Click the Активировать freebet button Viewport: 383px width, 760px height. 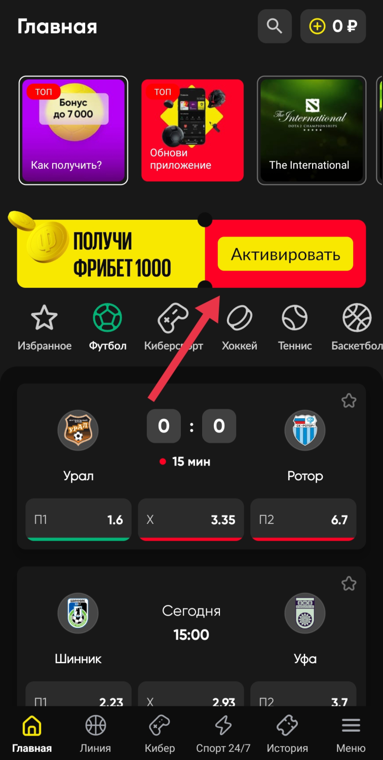click(285, 254)
